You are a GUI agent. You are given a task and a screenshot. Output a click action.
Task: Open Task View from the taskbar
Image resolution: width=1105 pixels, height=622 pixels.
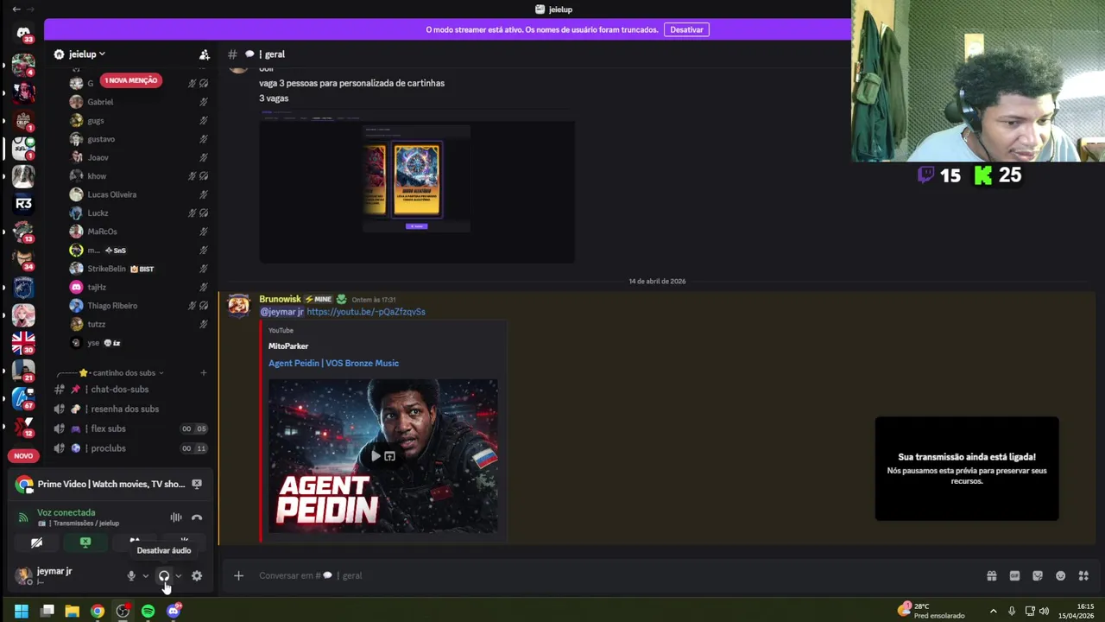pos(47,611)
